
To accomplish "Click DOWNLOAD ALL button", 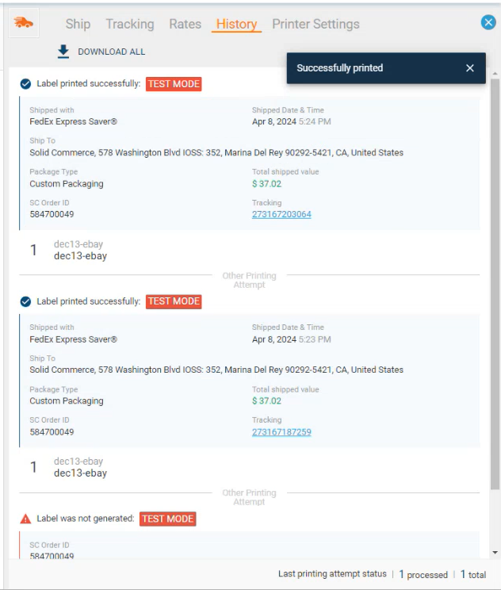I will pyautogui.click(x=111, y=52).
